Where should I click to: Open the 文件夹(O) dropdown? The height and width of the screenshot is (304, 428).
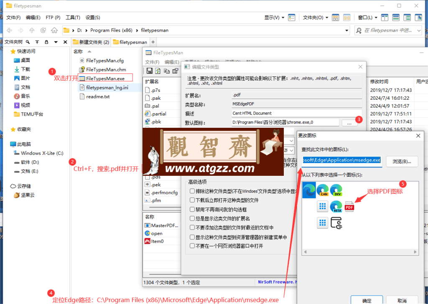315,18
